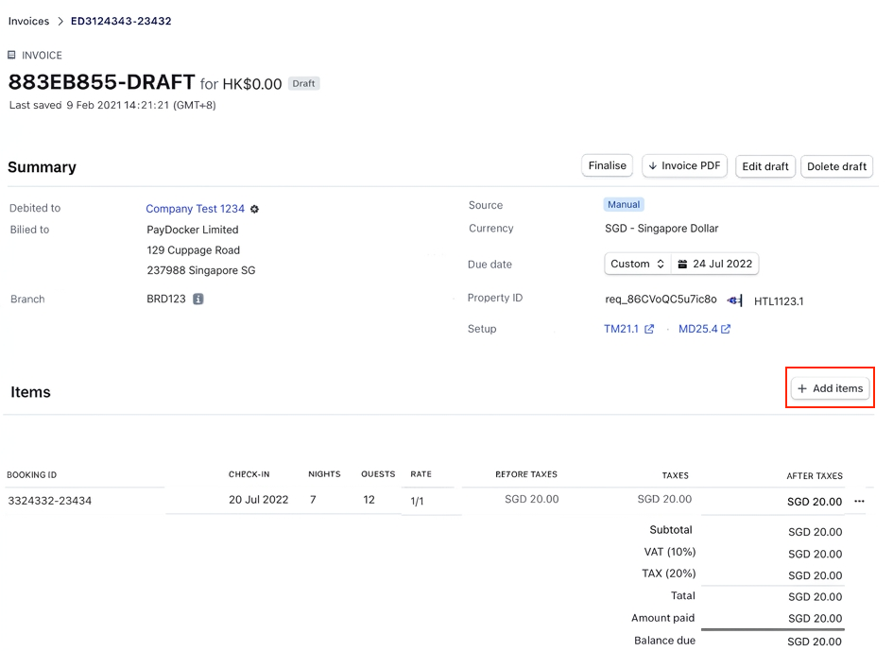Click the blue arrow icon beside Property ID
This screenshot has height=651, width=893.
pos(734,300)
